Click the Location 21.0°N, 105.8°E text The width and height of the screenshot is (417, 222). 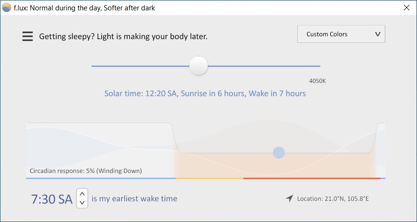coord(333,198)
